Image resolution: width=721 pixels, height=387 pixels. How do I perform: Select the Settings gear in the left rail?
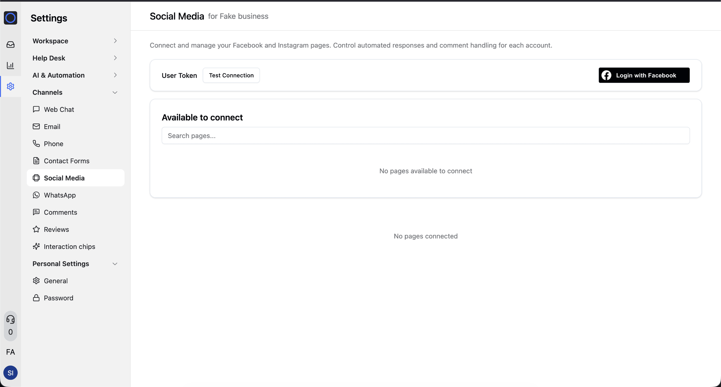pos(10,86)
